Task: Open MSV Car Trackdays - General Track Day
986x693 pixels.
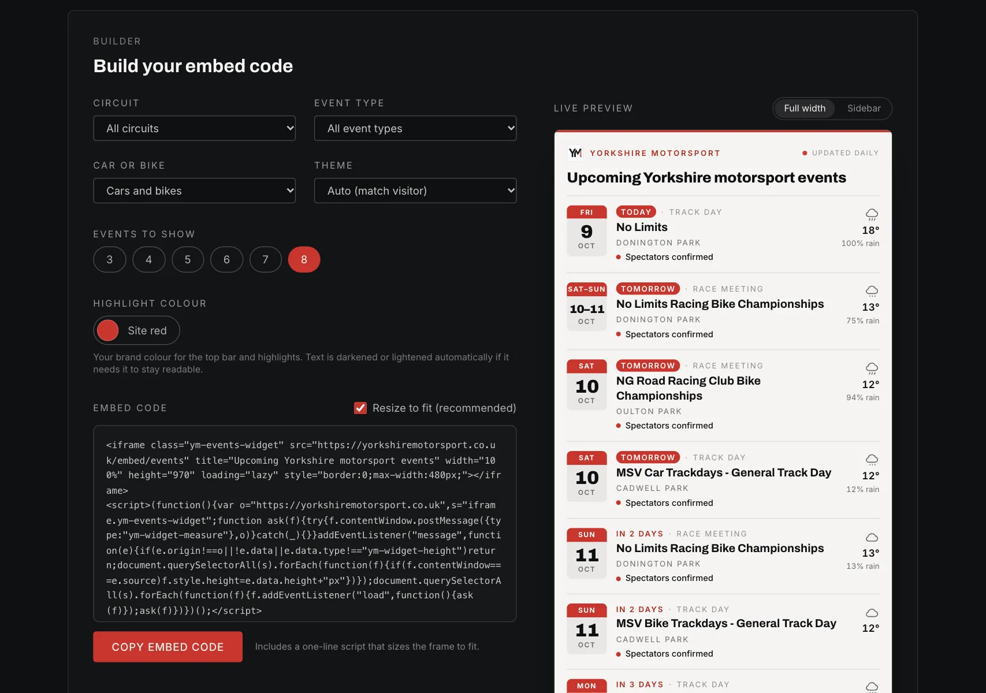Action: pyautogui.click(x=724, y=473)
